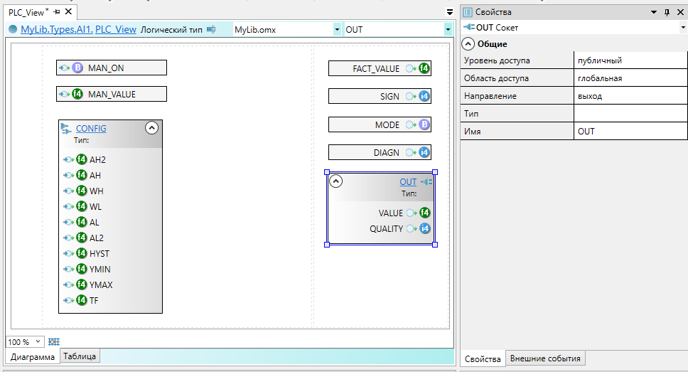The width and height of the screenshot is (688, 372).
Task: Click the boolean icon beside MODE output
Action: (x=424, y=124)
